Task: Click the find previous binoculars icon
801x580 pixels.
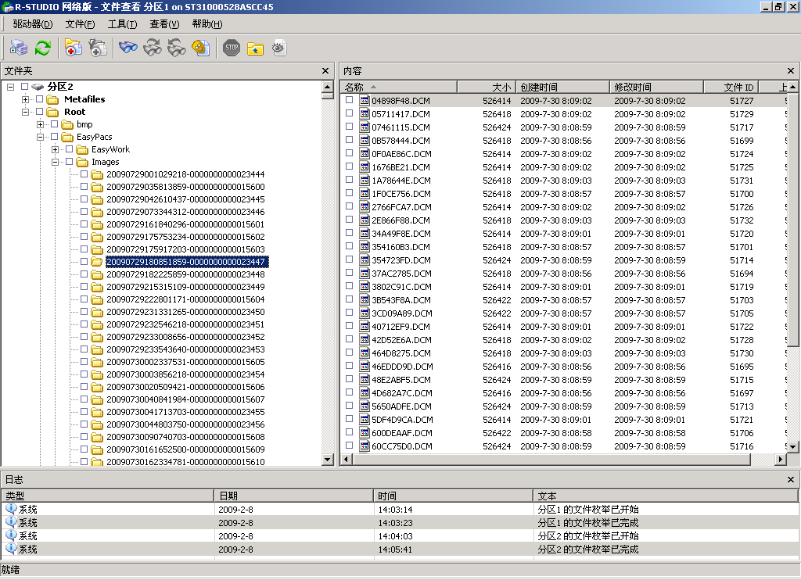Action: coord(177,48)
